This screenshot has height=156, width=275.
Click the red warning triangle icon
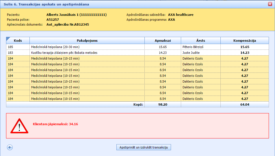[x=19, y=126]
